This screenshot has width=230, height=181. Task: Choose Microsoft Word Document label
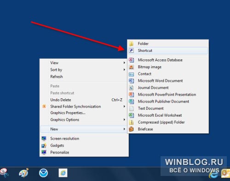point(160,81)
